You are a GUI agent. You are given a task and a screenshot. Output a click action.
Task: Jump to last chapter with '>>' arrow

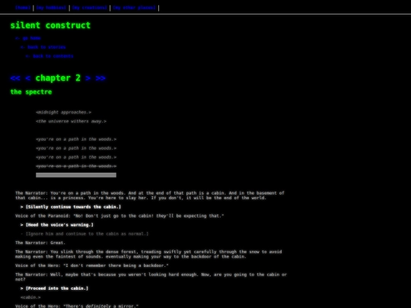coord(100,78)
